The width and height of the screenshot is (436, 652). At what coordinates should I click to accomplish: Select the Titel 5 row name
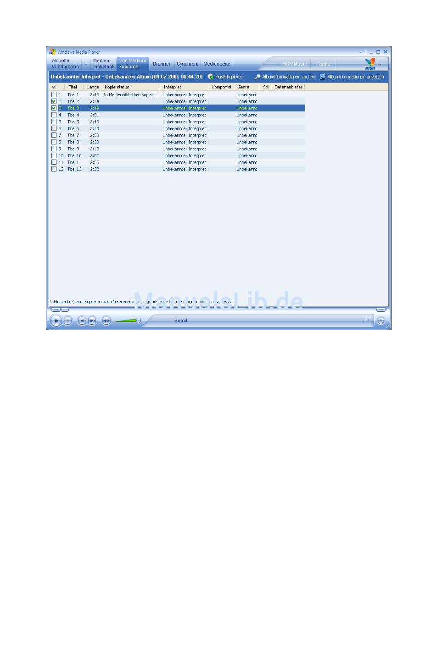coord(73,122)
